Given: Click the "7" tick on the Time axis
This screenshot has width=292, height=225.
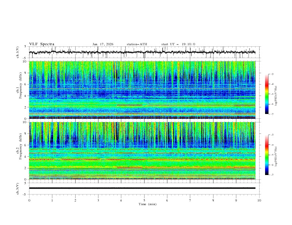Looking at the screenshot, I should coord(190,200).
